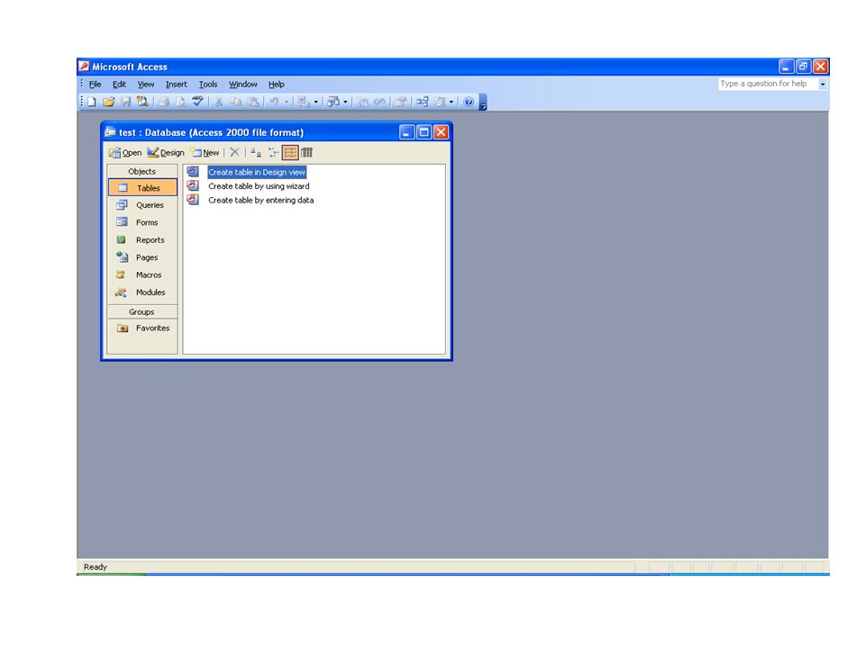The image size is (865, 648).
Task: Expand the New Object dropdown arrow
Action: (x=451, y=102)
